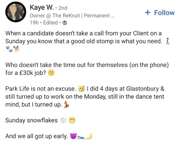Click the snowflake emoji
The height and width of the screenshot is (146, 179).
pos(62,120)
